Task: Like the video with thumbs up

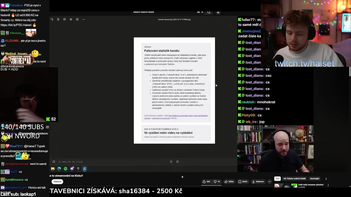Action: tap(206, 182)
